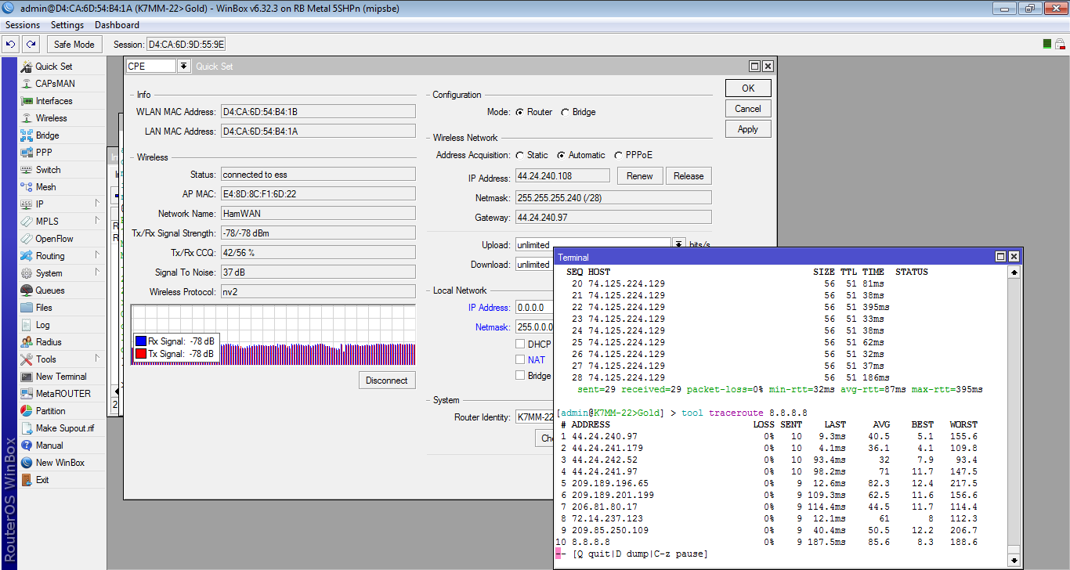Viewport: 1070px width, 570px height.
Task: Select Static address acquisition option
Action: [x=520, y=155]
